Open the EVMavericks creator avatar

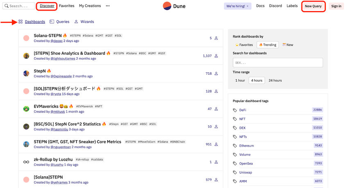pos(26,109)
